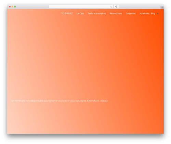Image resolution: width=171 pixels, height=144 pixels.
Task: Open Tarifs et Inscription page
Action: (x=97, y=14)
